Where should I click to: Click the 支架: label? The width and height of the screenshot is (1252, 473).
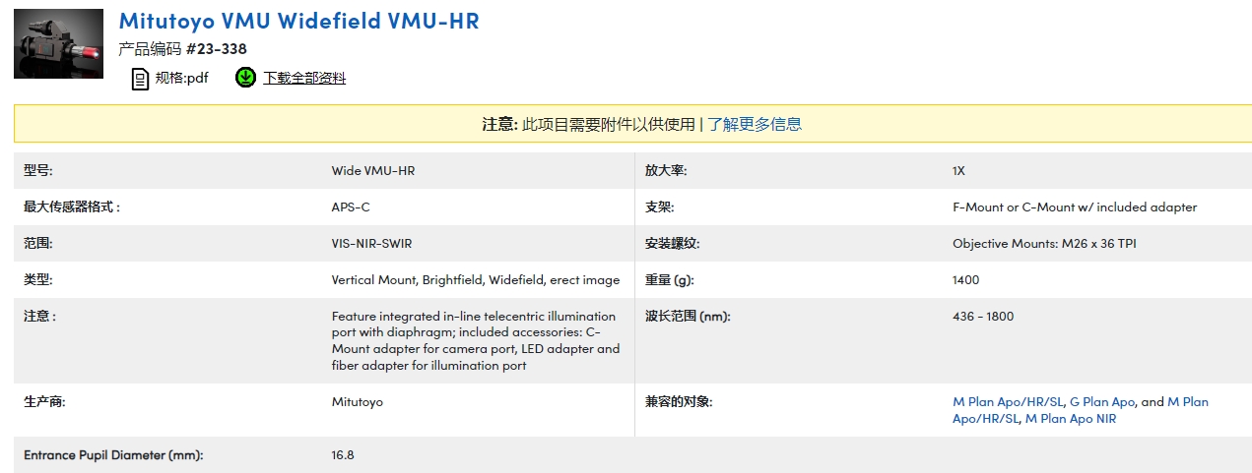[660, 207]
